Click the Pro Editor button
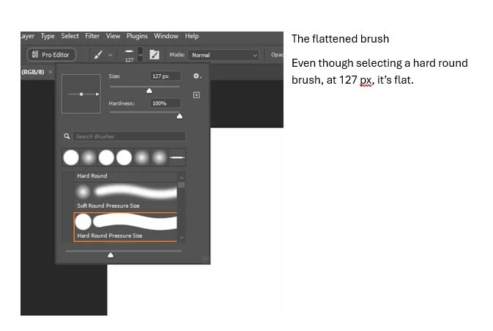Screen dimensions: 493x331 [x=51, y=55]
